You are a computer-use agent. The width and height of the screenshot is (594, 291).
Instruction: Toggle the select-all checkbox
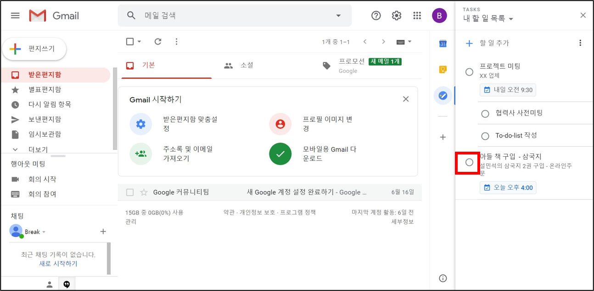click(130, 42)
